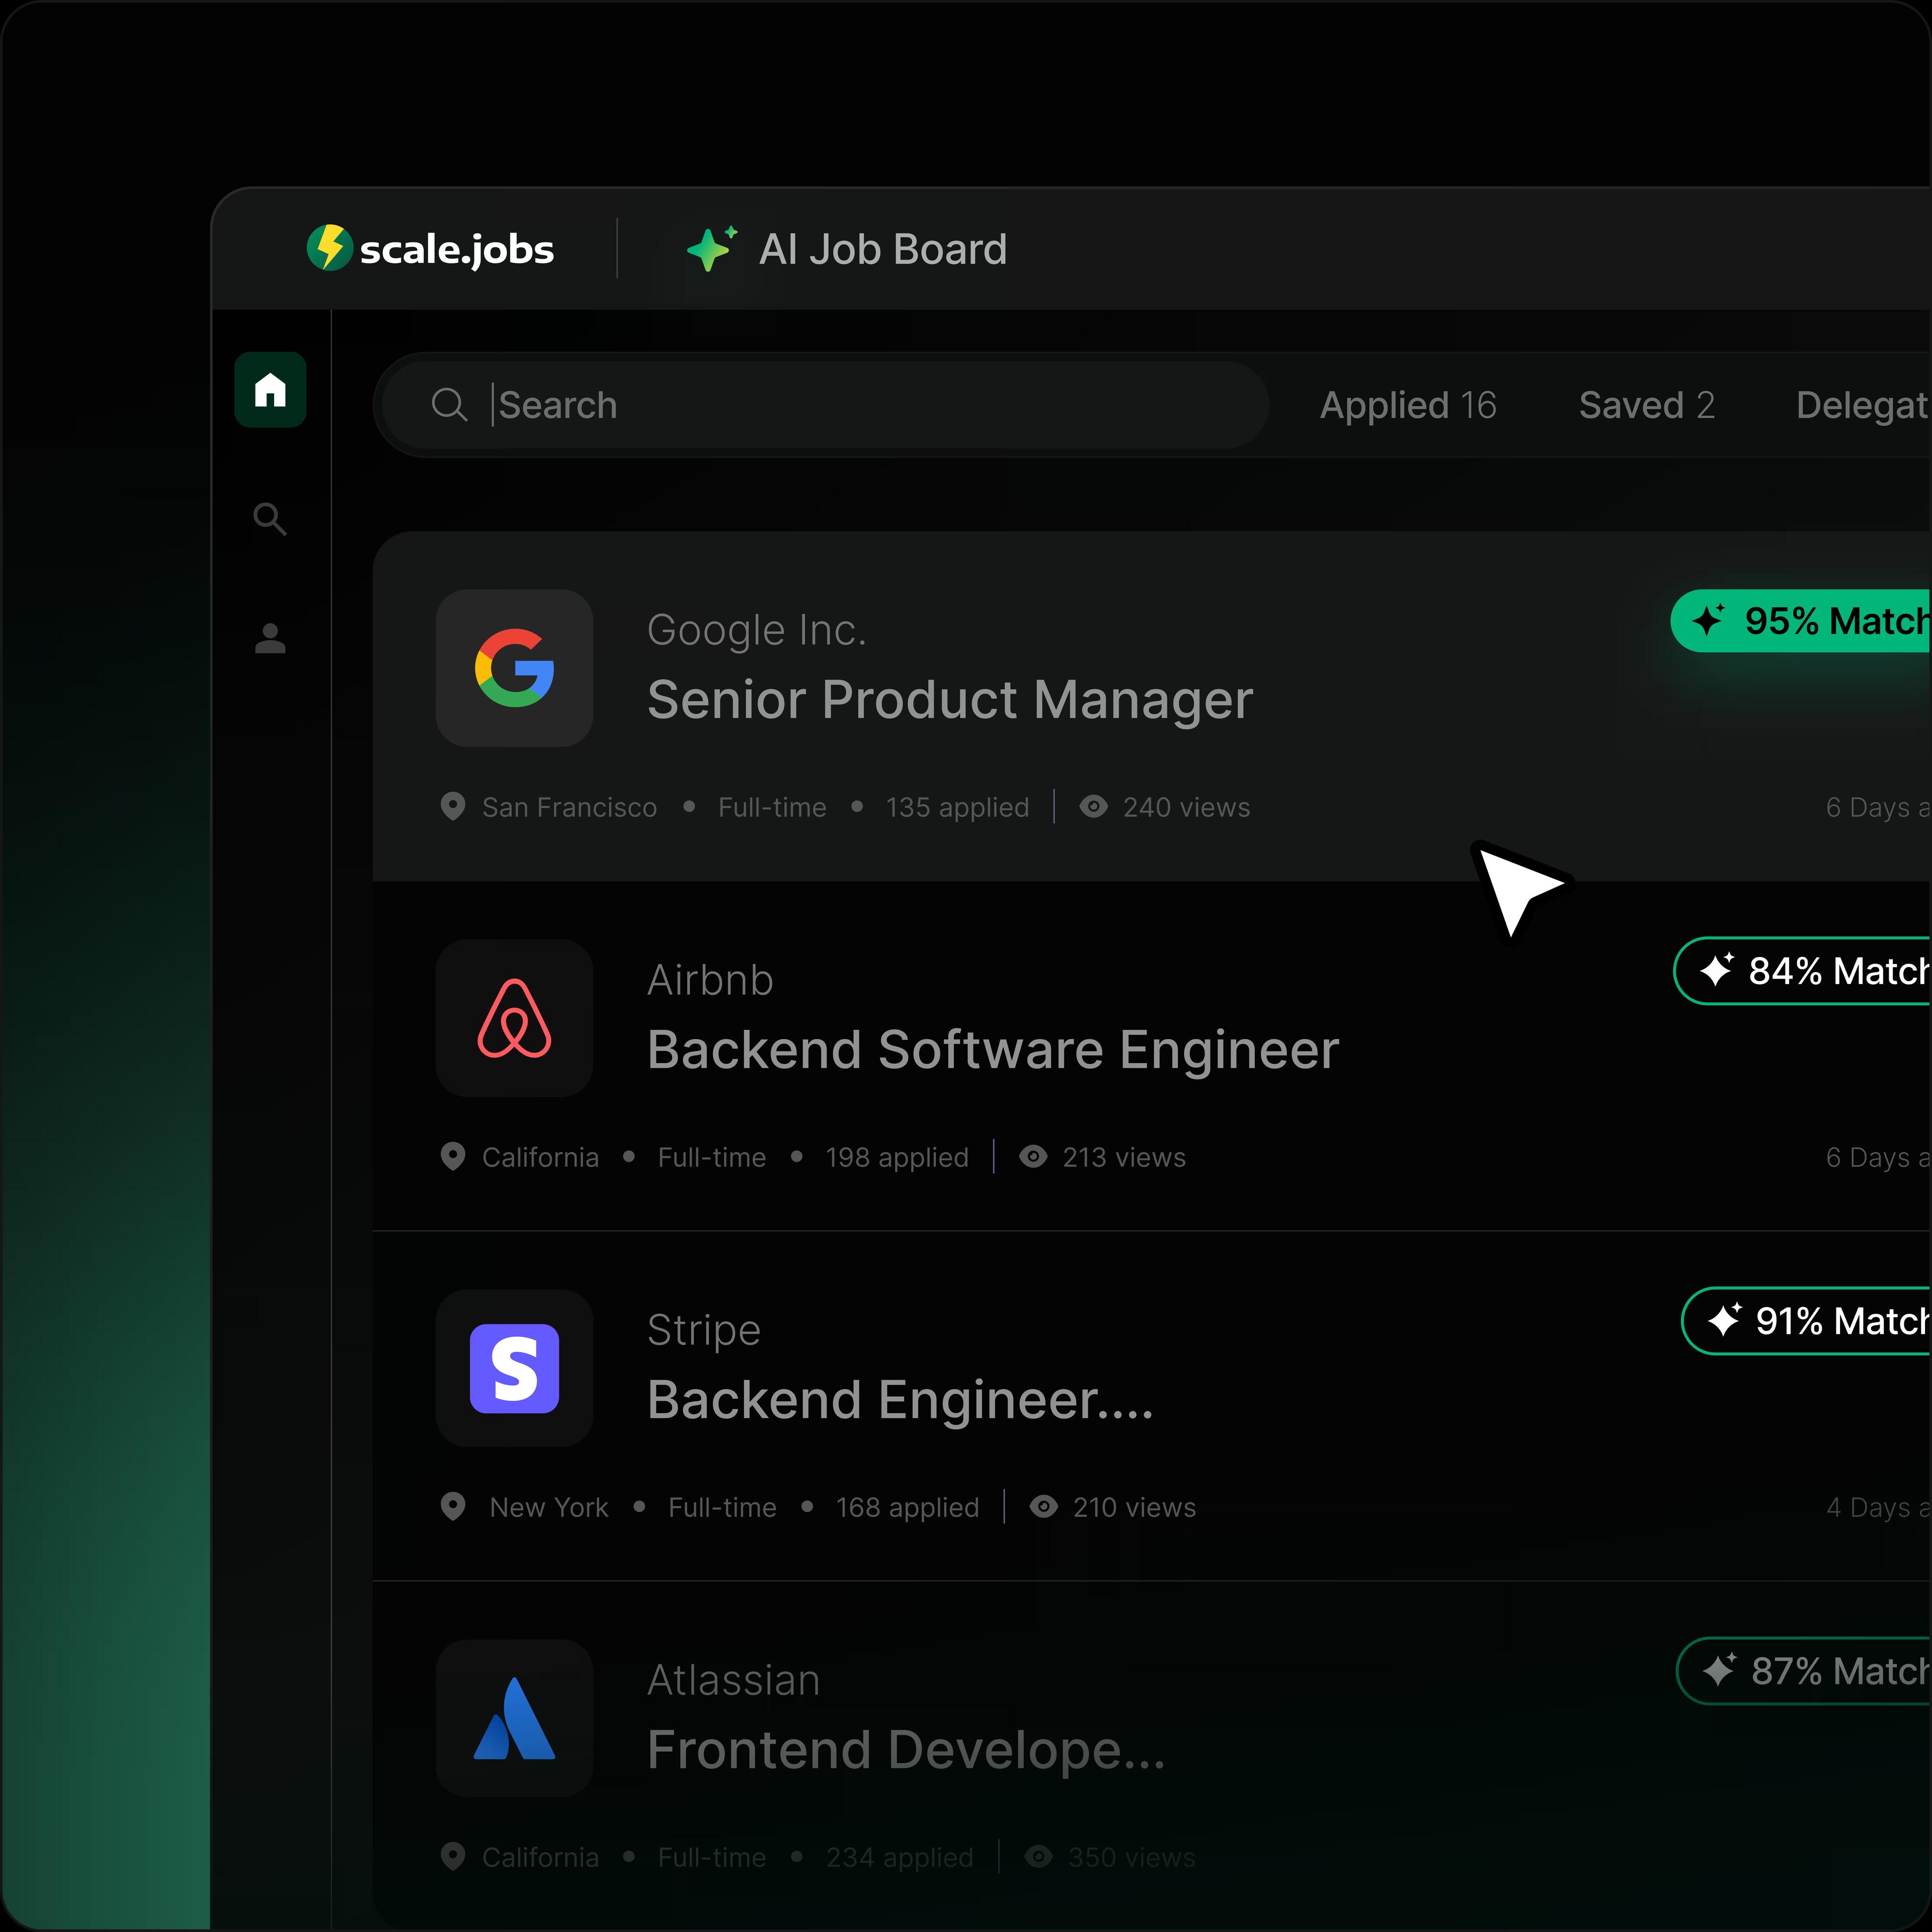1932x1932 pixels.
Task: Click the scale.jobs lightning logo
Action: point(332,249)
